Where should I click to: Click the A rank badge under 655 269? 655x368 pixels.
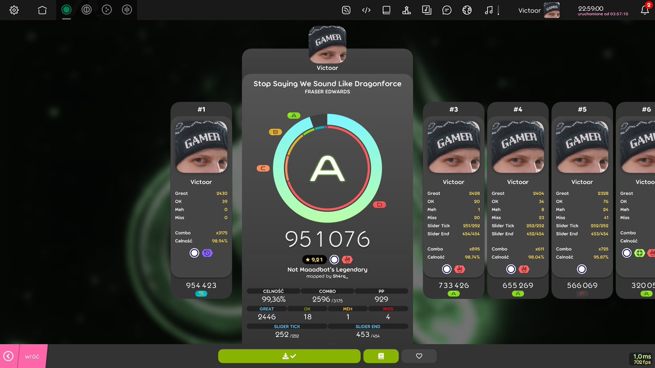pyautogui.click(x=517, y=294)
